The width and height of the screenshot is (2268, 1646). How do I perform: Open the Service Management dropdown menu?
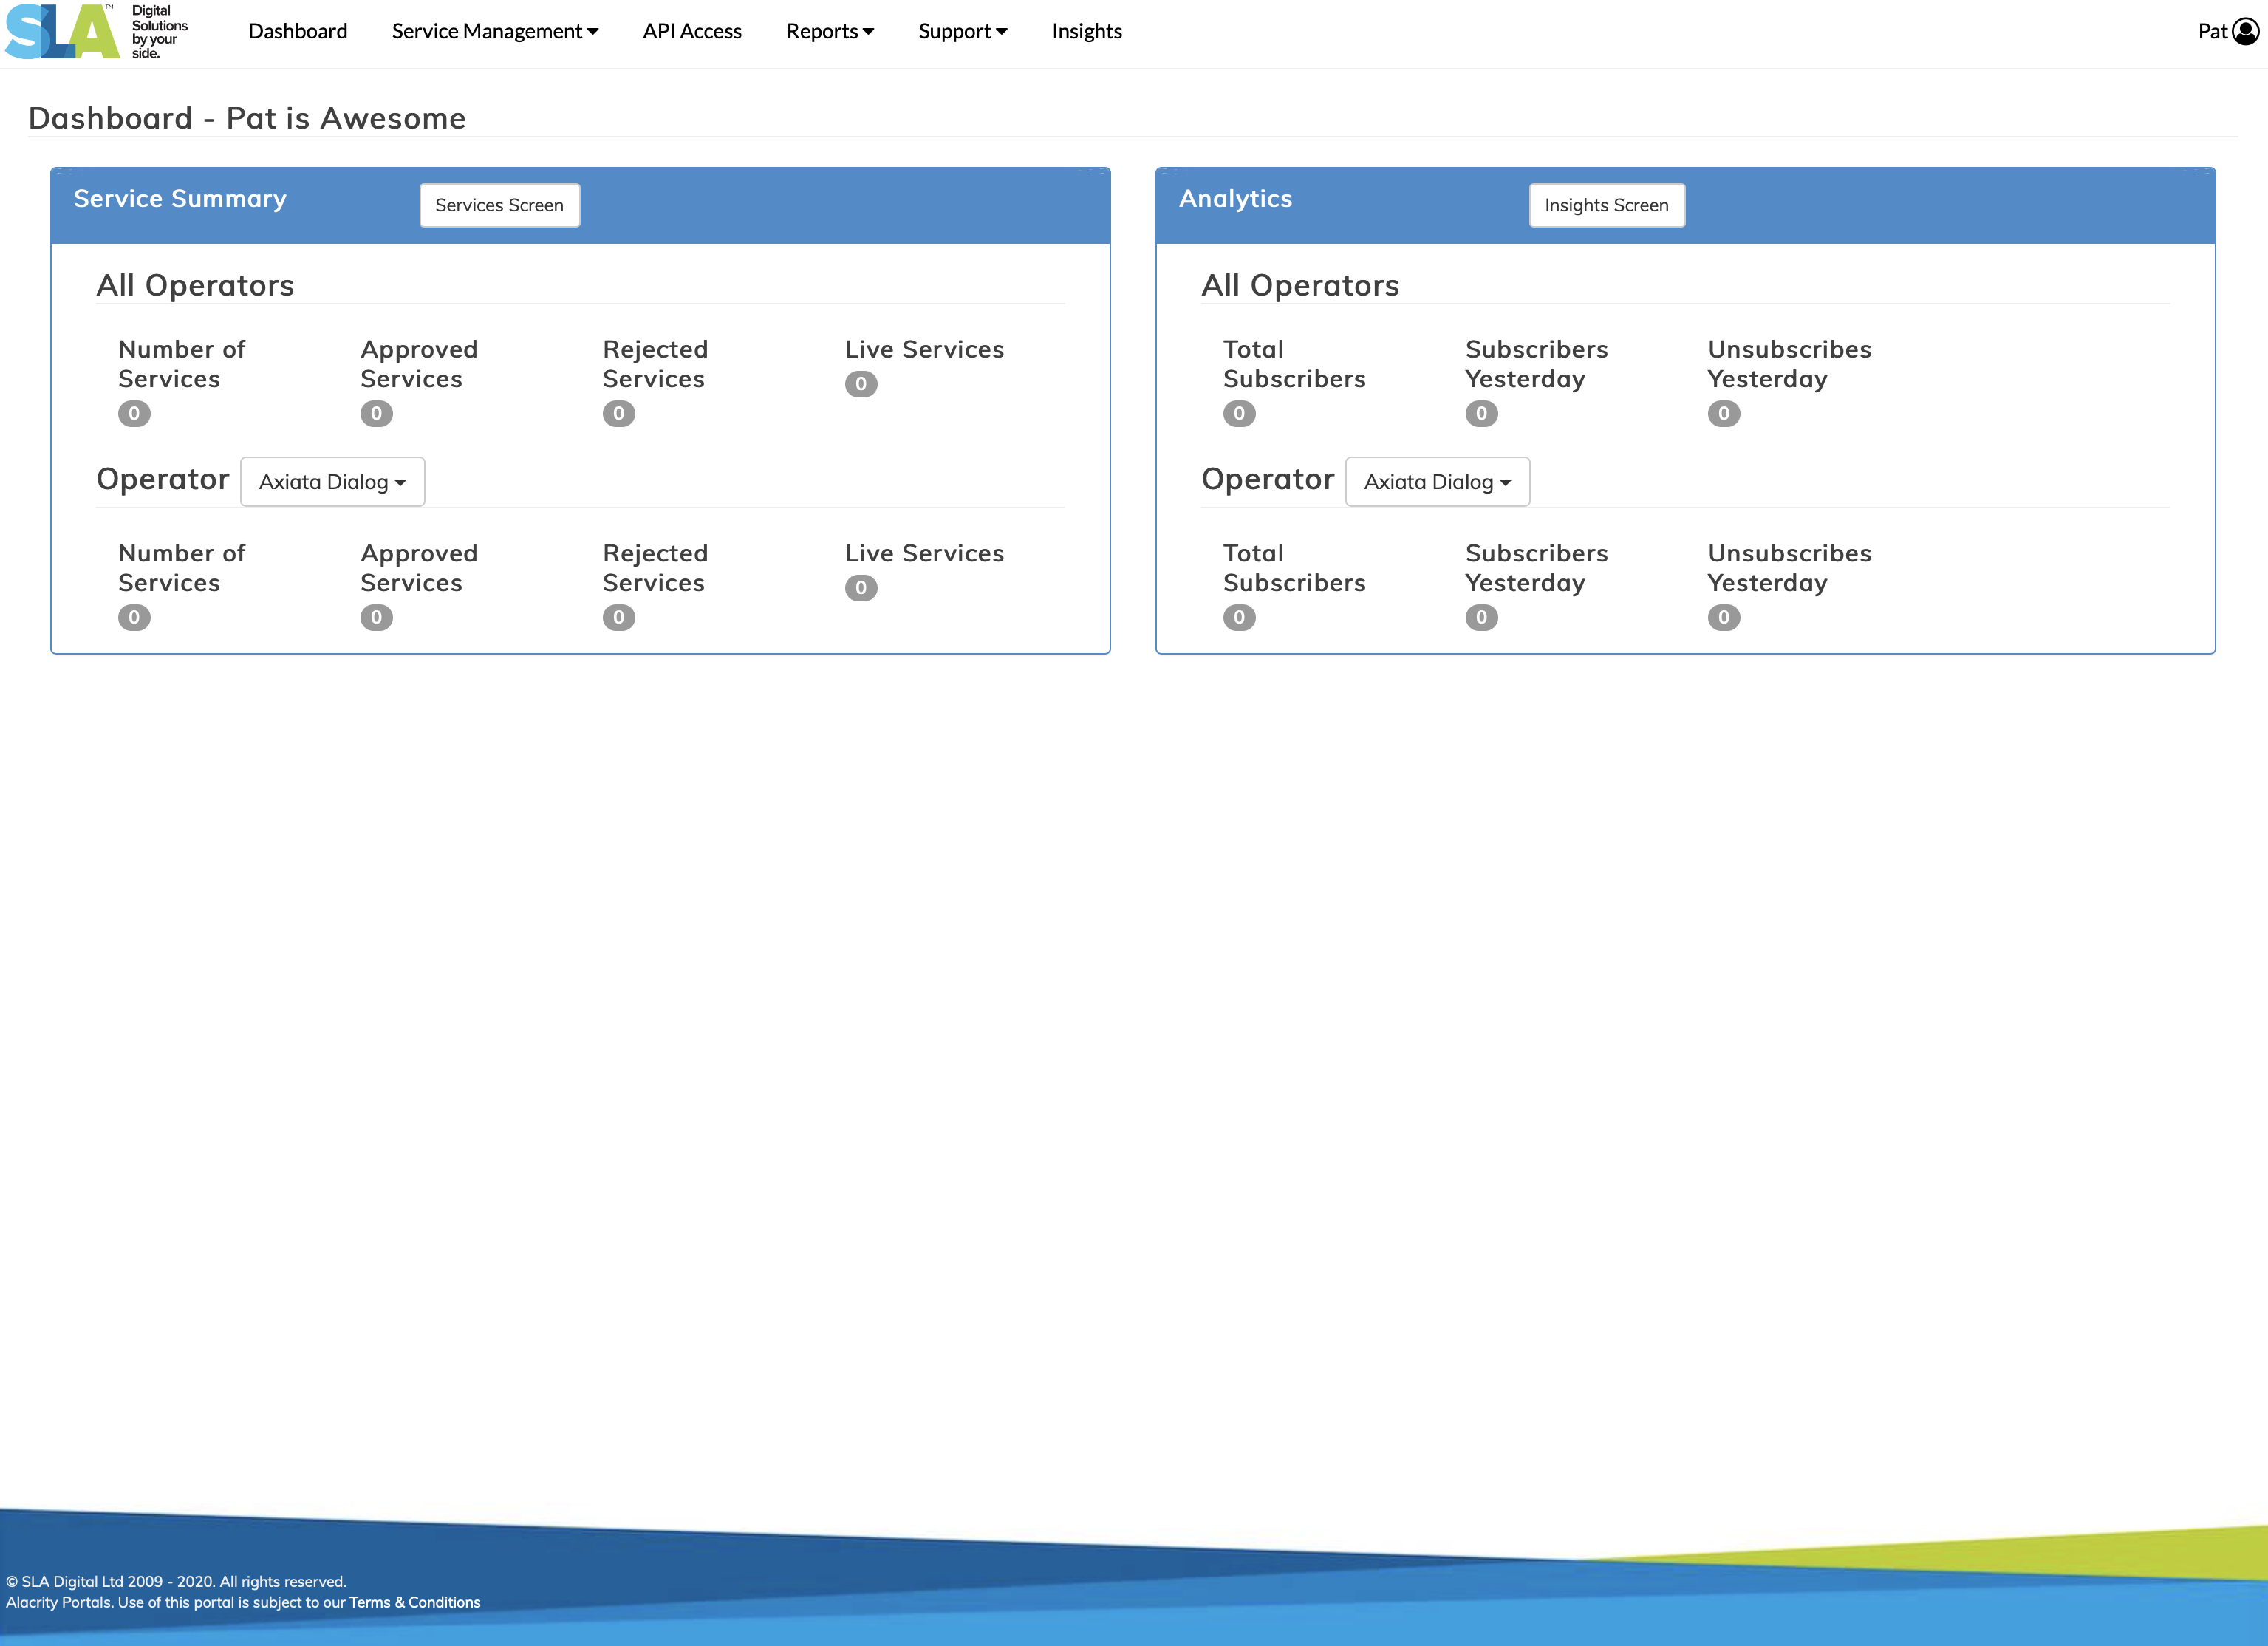495,31
